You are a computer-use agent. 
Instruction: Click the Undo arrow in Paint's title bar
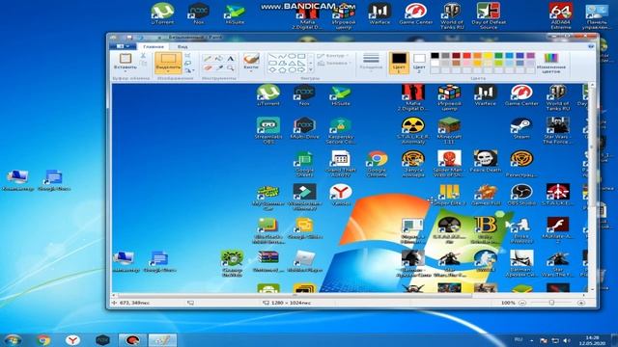[140, 38]
